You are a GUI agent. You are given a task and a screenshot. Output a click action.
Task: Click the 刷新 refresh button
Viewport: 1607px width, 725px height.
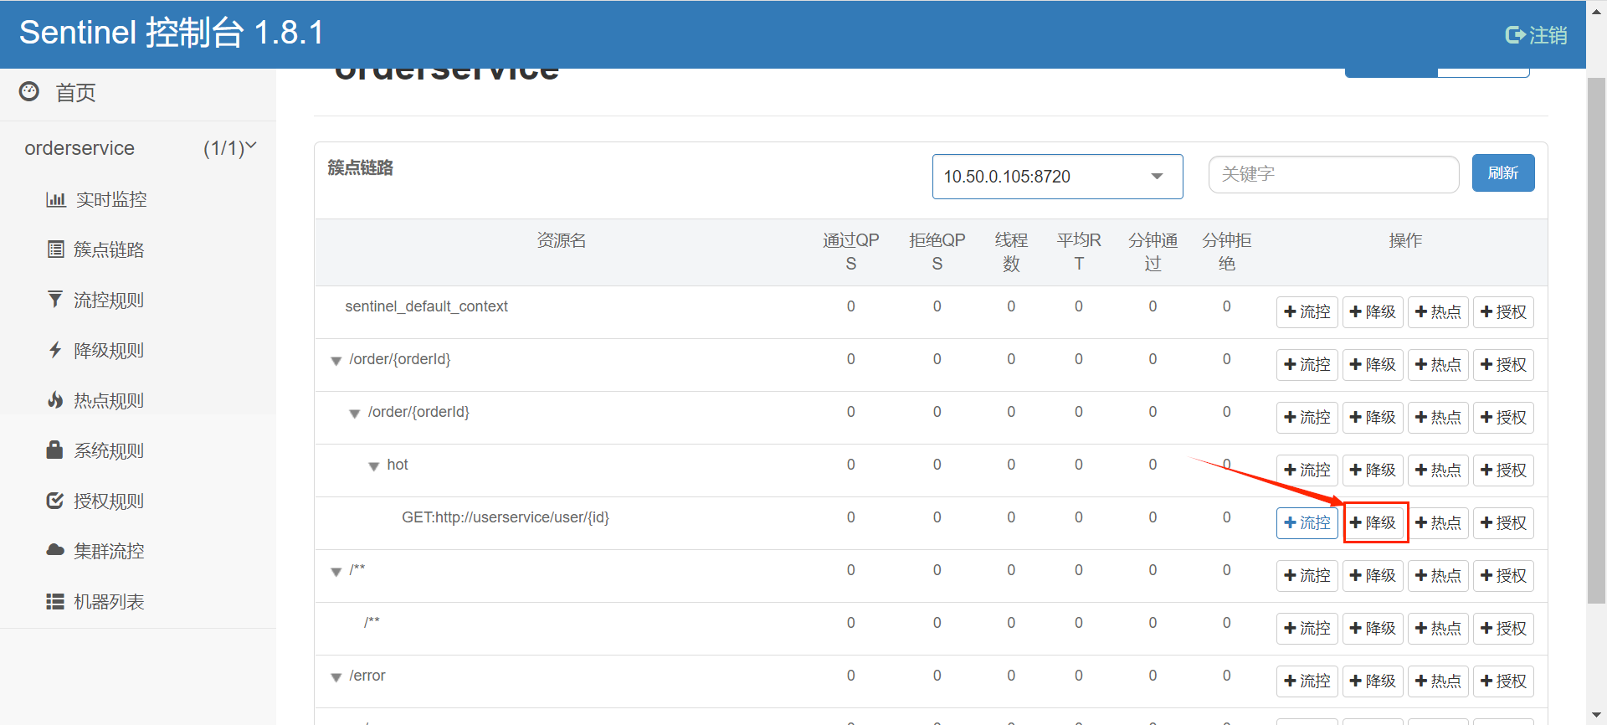[1502, 172]
